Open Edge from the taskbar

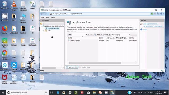click(58, 93)
